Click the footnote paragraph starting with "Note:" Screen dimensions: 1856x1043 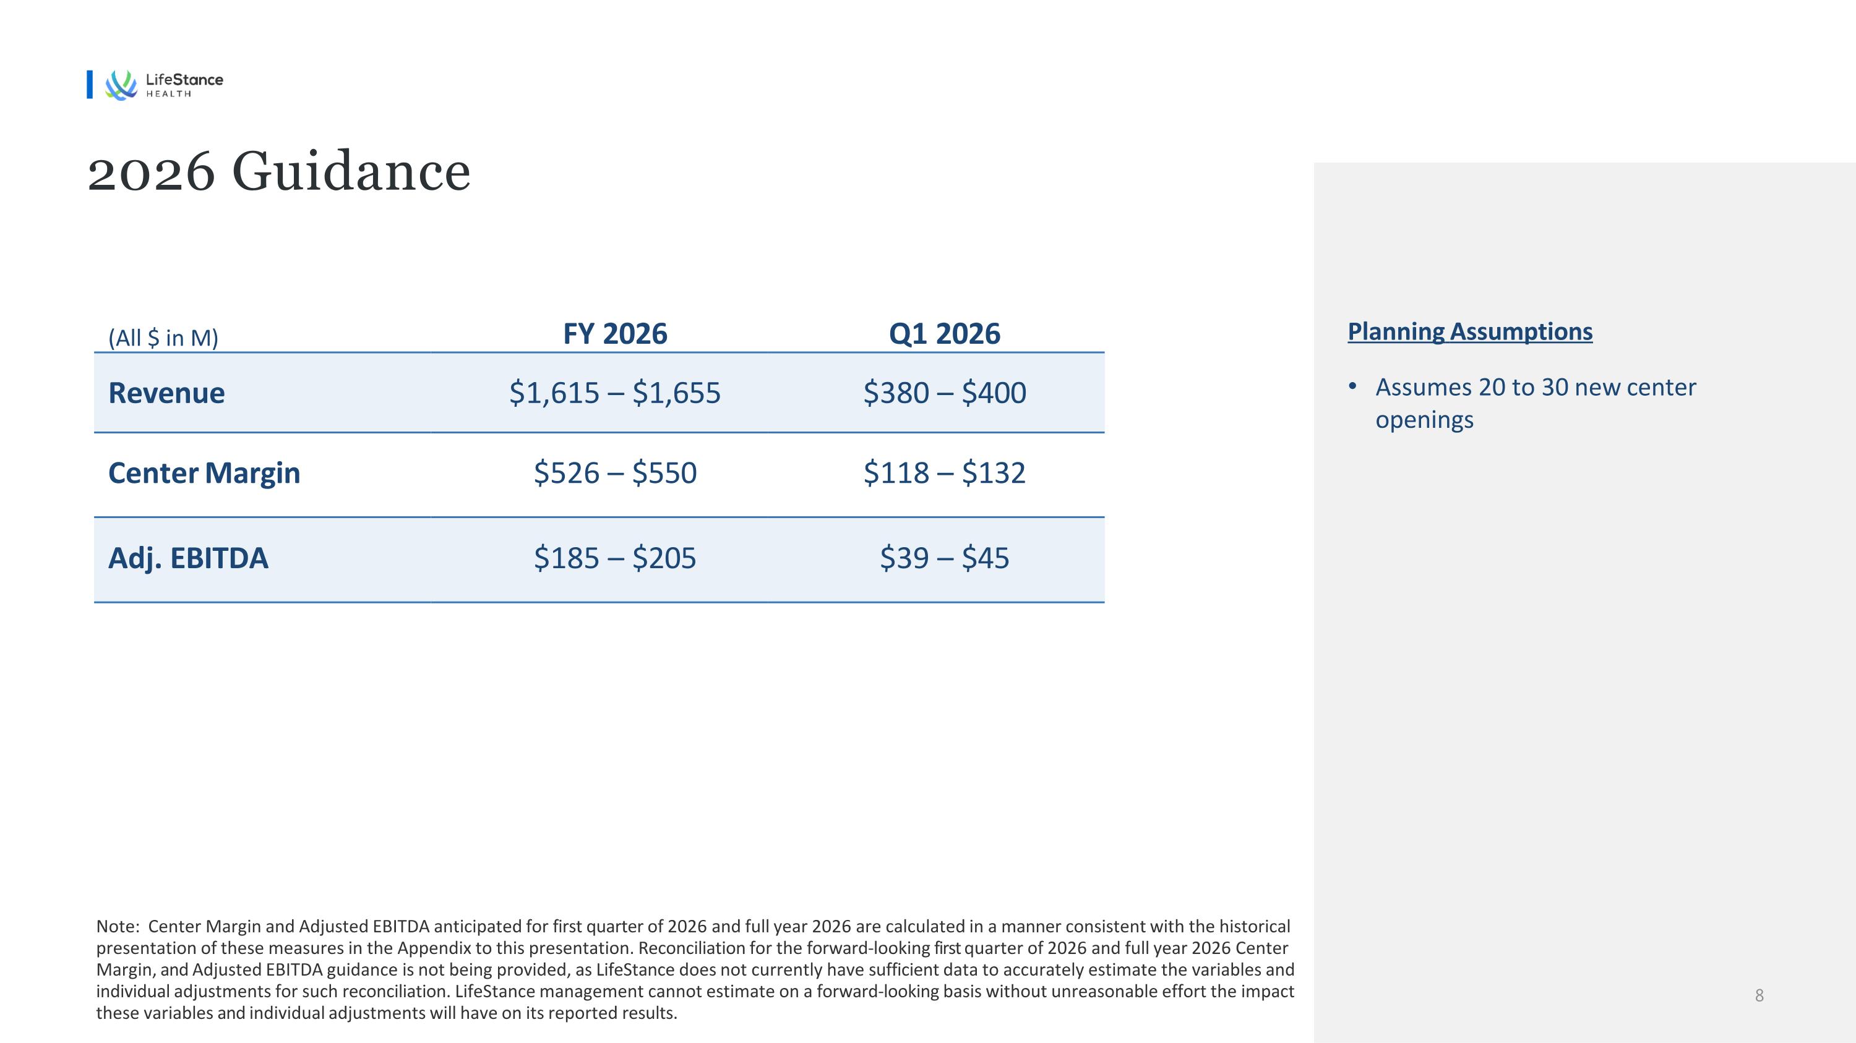695,969
